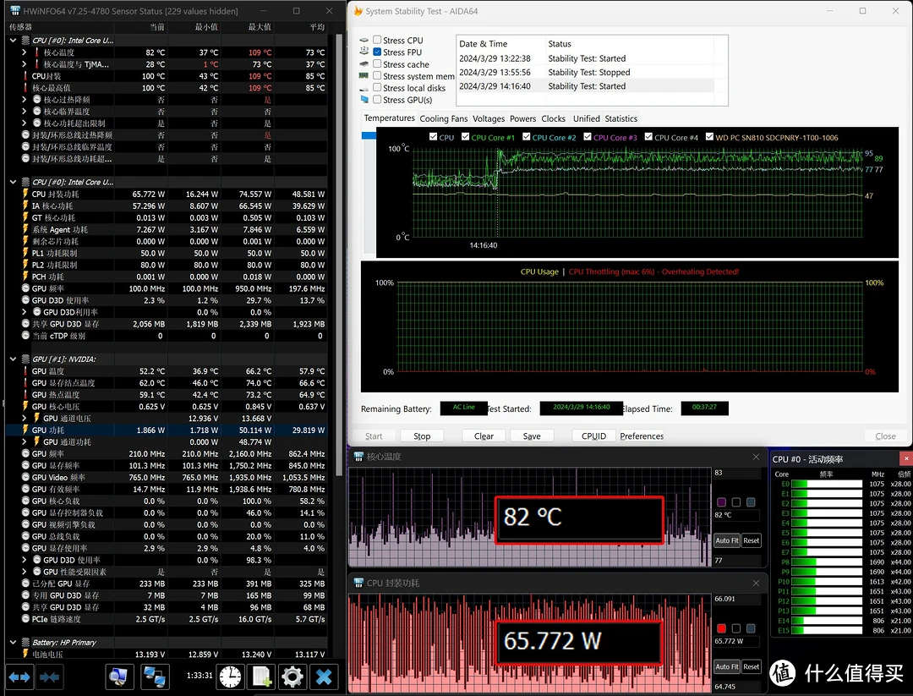The height and width of the screenshot is (696, 913).
Task: Click the HWiNFO64 title bar app icon
Action: 15,11
